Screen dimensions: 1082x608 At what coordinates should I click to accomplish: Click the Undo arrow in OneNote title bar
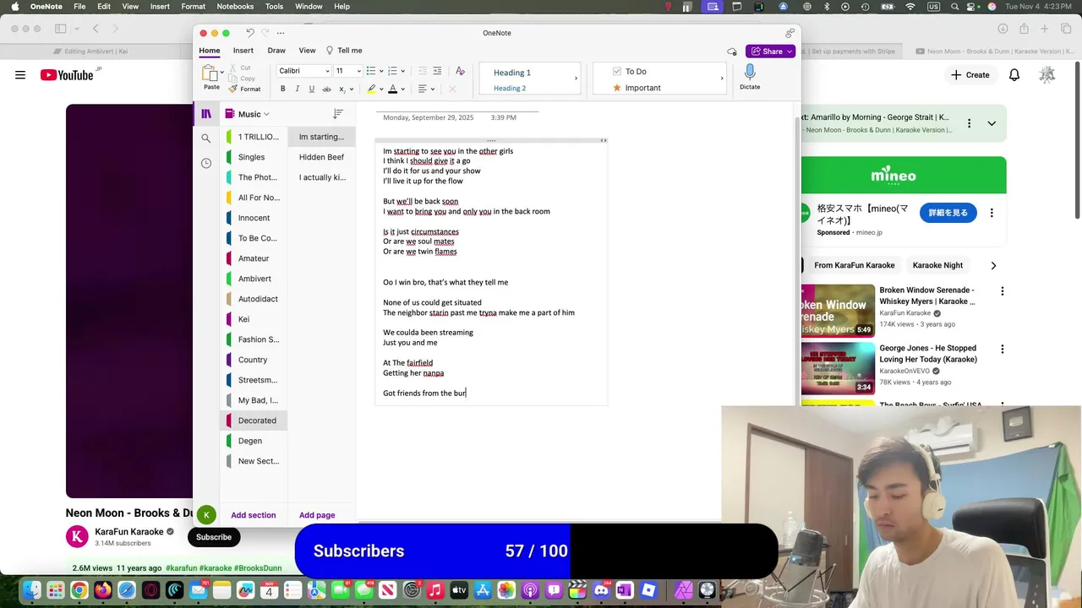click(x=249, y=33)
